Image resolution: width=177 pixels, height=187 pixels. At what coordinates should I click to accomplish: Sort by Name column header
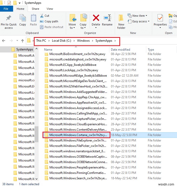48,50
